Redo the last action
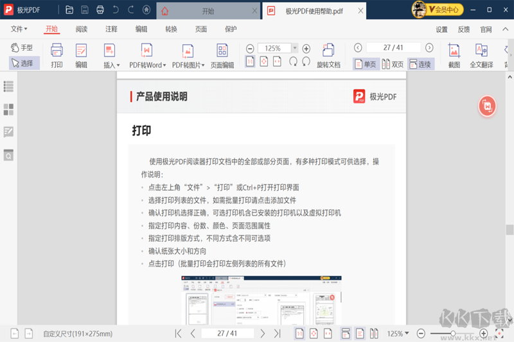Screen dimensions: 514x342 (131, 10)
